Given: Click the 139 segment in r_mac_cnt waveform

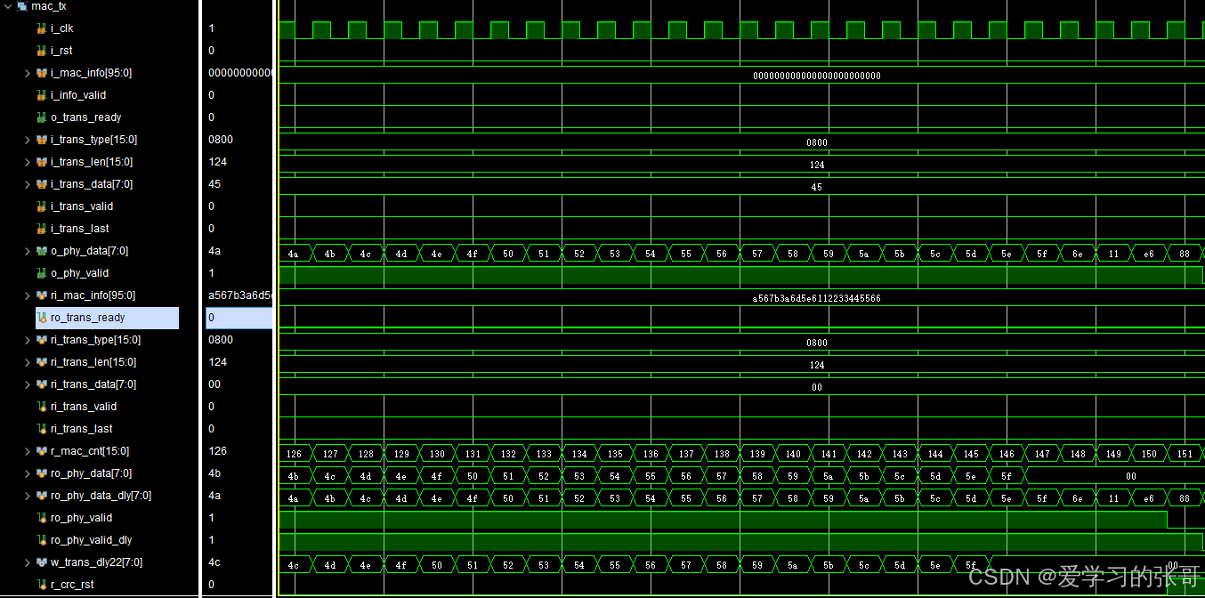Looking at the screenshot, I should coord(757,454).
